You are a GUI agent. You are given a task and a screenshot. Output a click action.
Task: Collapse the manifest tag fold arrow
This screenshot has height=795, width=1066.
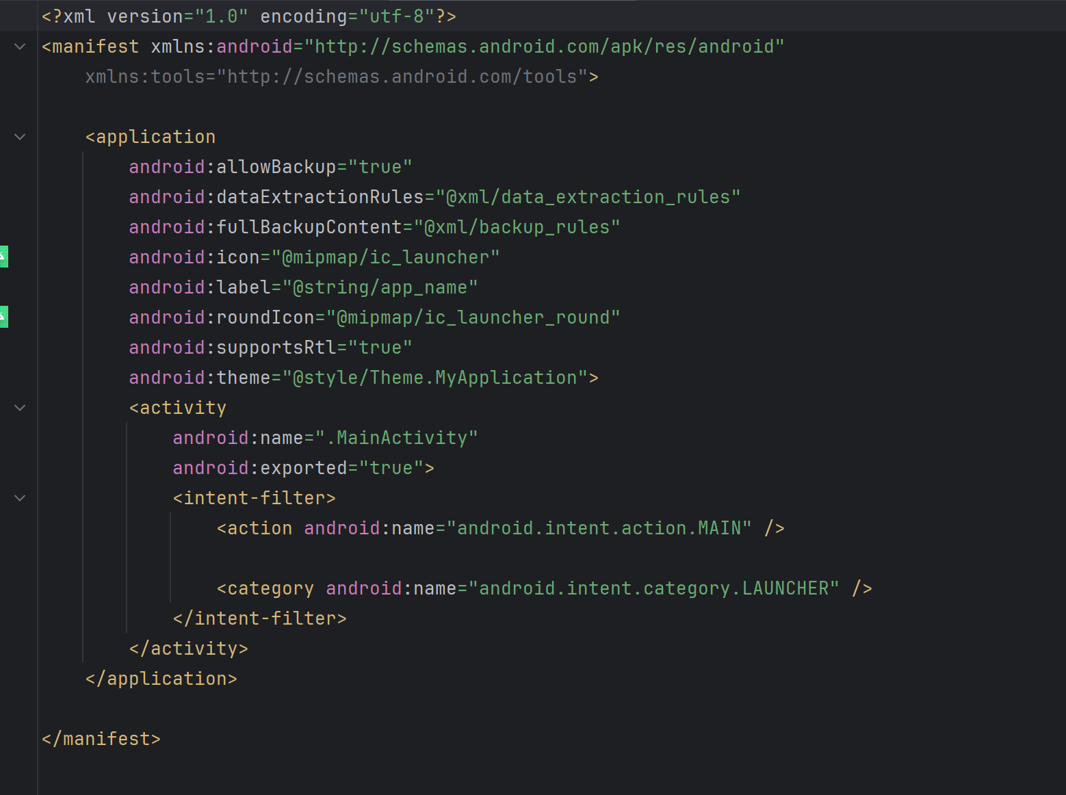(x=20, y=47)
